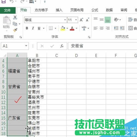This screenshot has width=137, height=137.
Task: Toggle underline formatting
Action: 39,28
